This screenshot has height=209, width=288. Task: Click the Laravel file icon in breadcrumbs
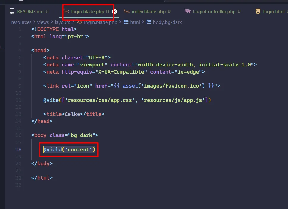79,22
